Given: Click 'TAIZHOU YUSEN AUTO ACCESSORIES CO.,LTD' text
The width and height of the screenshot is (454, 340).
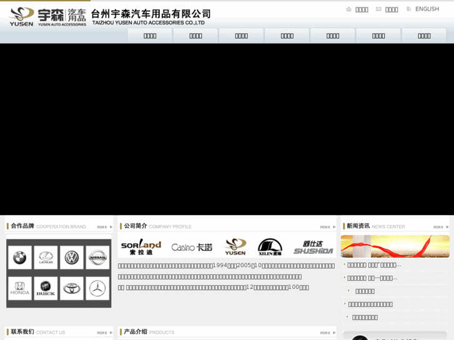Looking at the screenshot, I should coord(148,22).
